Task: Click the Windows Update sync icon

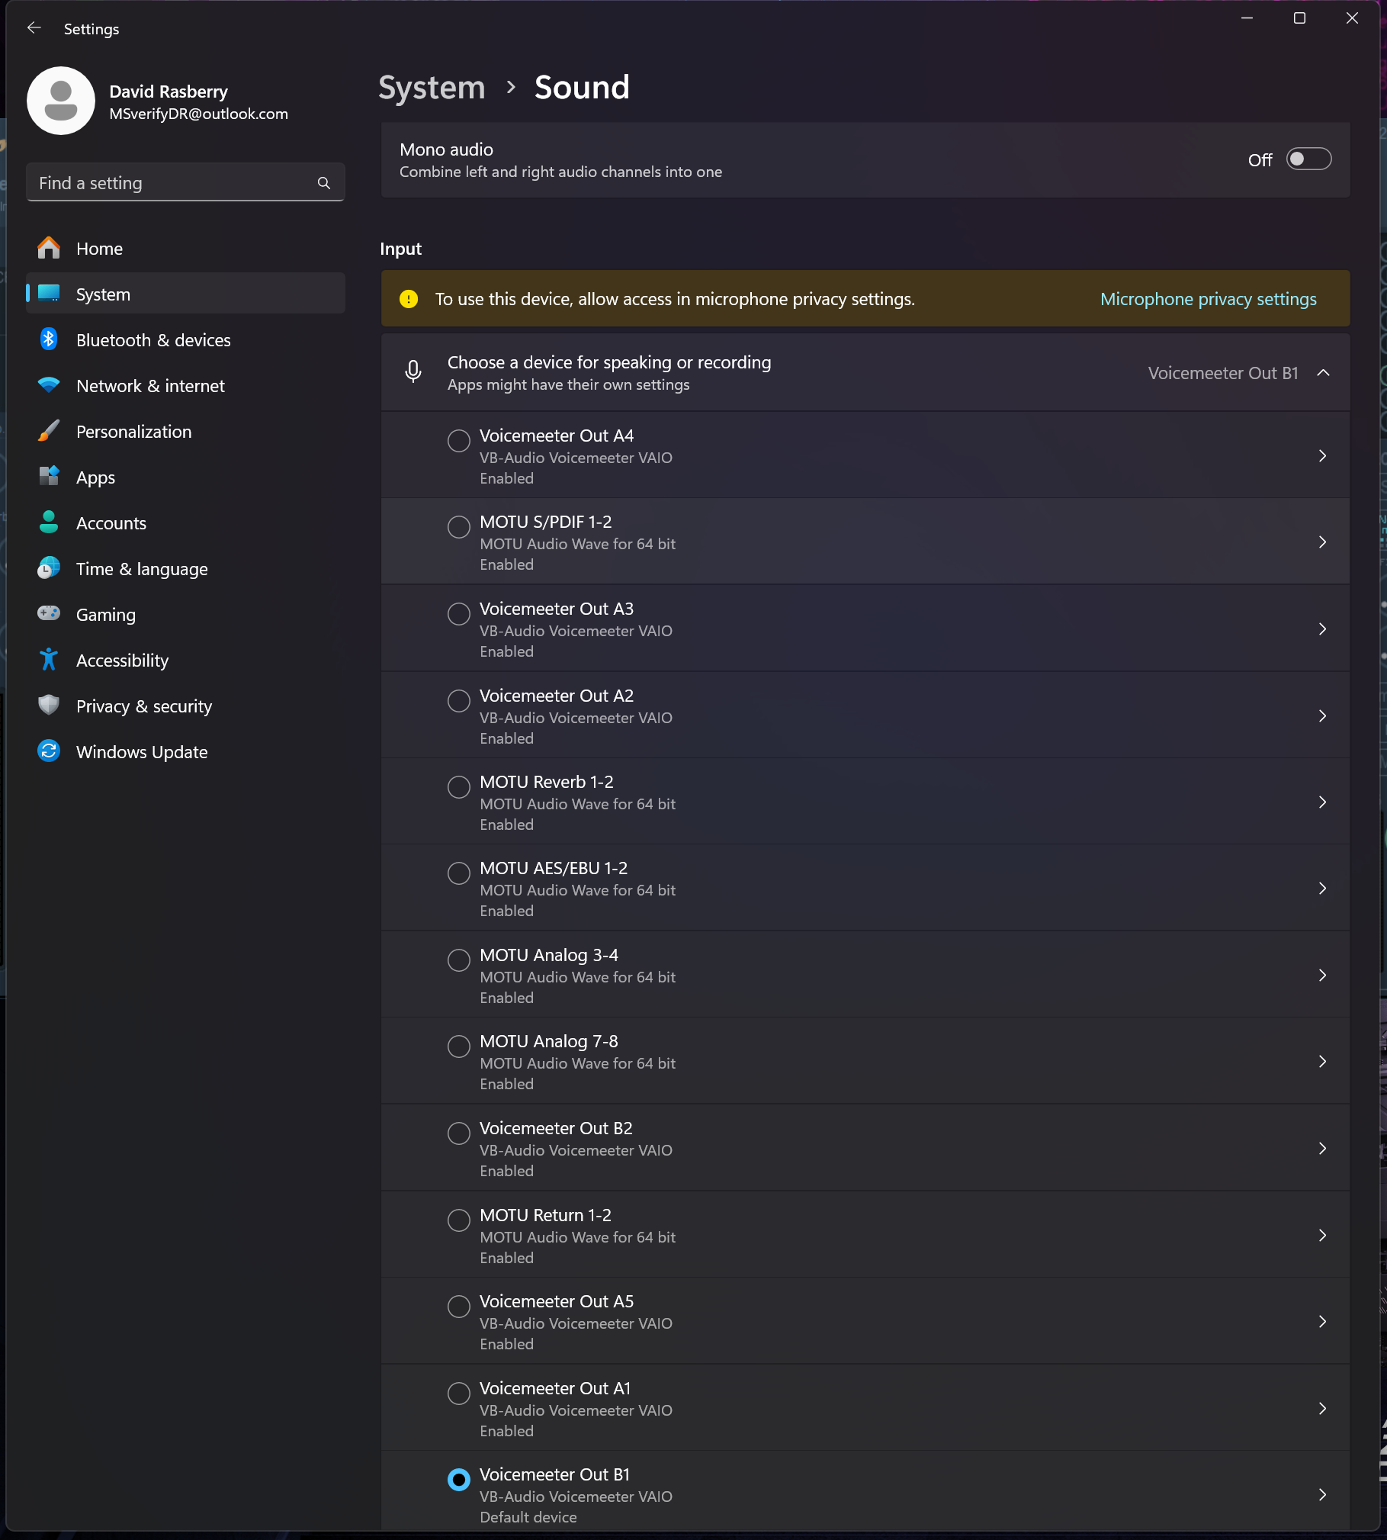Action: point(49,751)
